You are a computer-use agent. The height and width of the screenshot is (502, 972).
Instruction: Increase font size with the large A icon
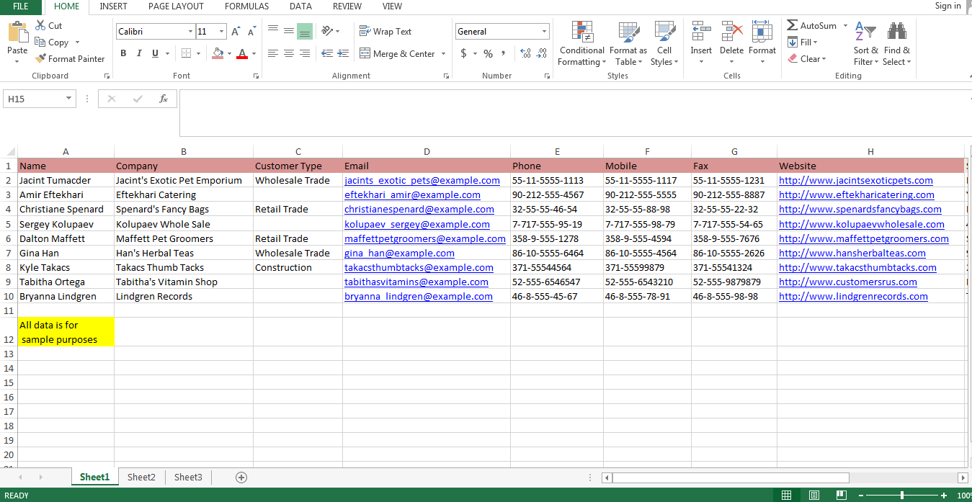tap(236, 32)
